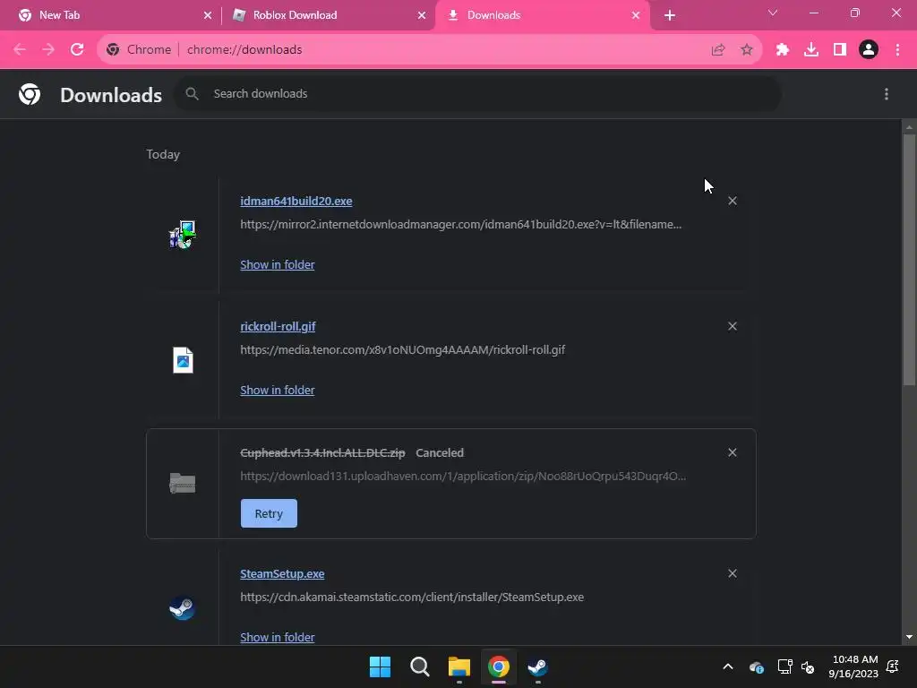Click the uploadhaven download URL text
This screenshot has height=688, width=917.
pyautogui.click(x=463, y=477)
